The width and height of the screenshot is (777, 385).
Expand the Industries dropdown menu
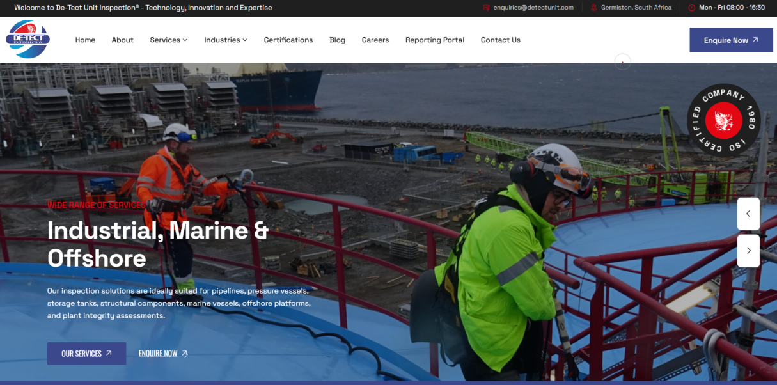(226, 40)
